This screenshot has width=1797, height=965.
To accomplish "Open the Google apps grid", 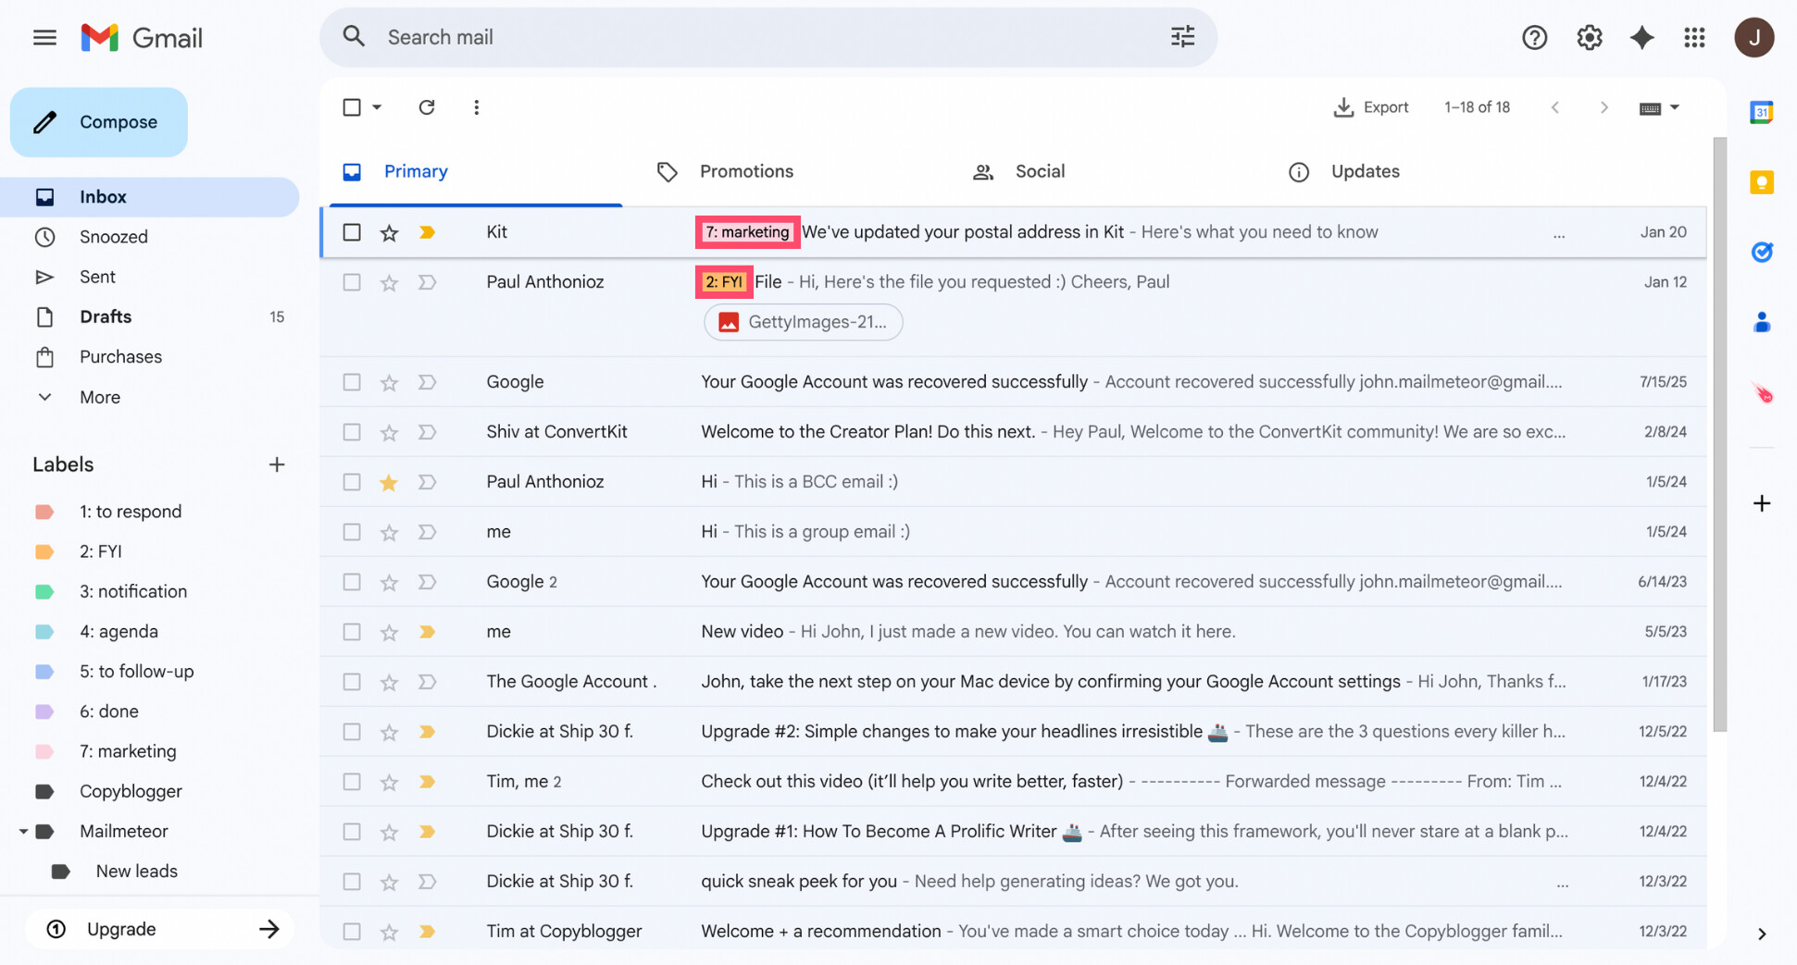I will point(1695,37).
